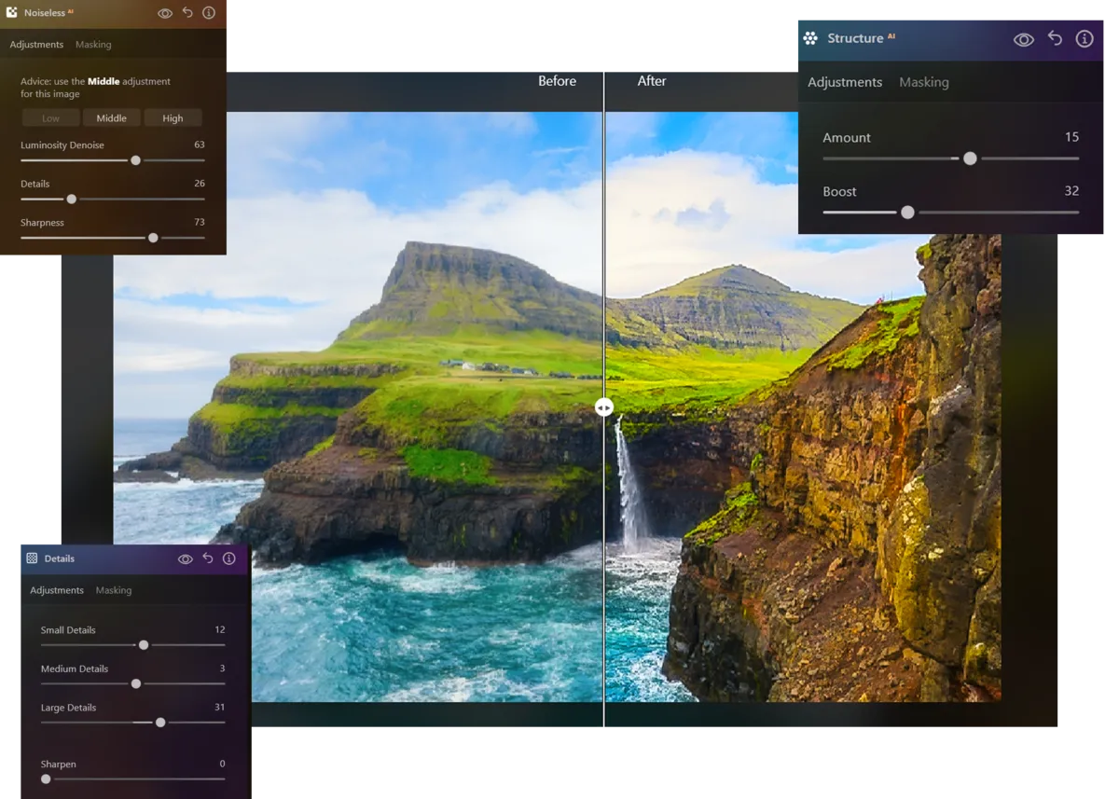Switch to the Masking tab in Structure panel

coord(924,82)
